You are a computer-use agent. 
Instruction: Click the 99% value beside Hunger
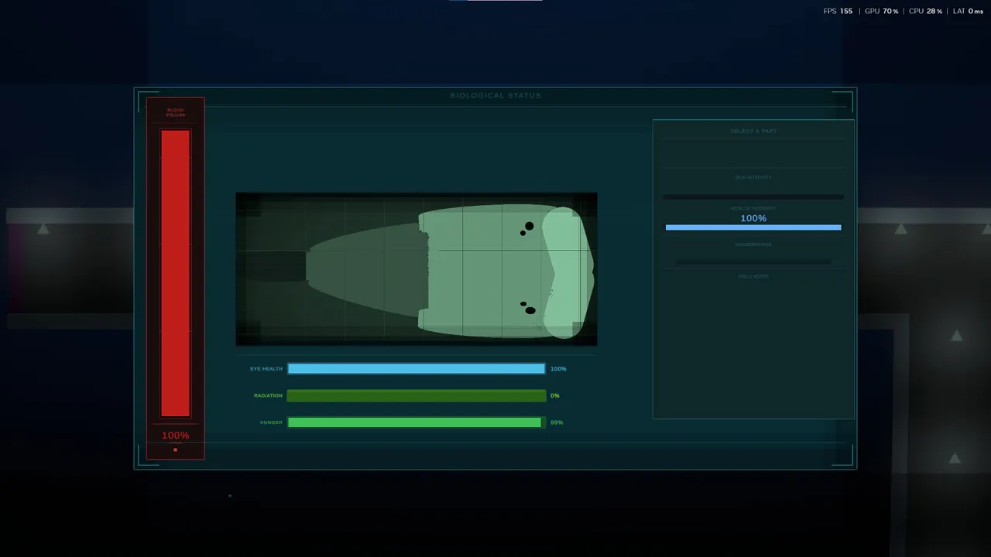(x=557, y=422)
